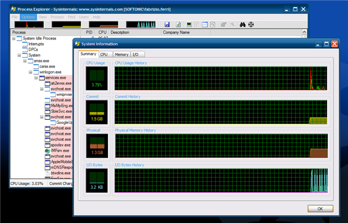
Task: Click the CPU Usage gauge showing 3.79%
Action: [x=97, y=78]
